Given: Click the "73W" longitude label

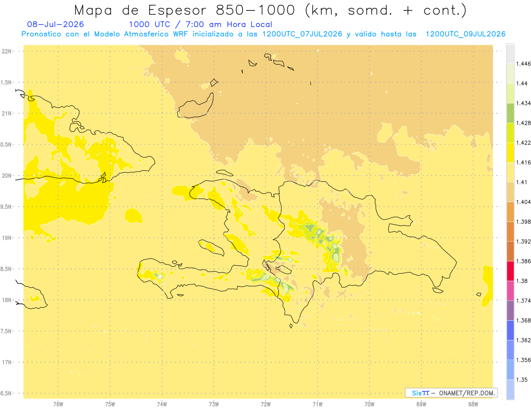Looking at the screenshot, I should point(214,404).
